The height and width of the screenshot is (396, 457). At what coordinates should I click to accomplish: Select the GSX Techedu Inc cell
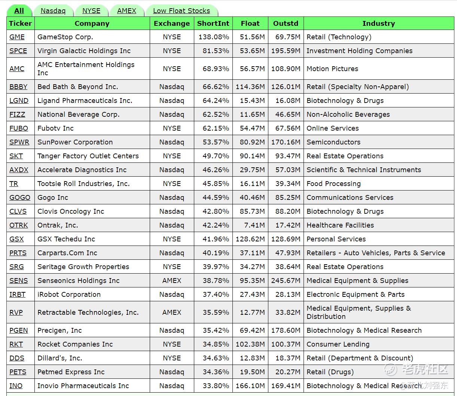[x=92, y=239]
